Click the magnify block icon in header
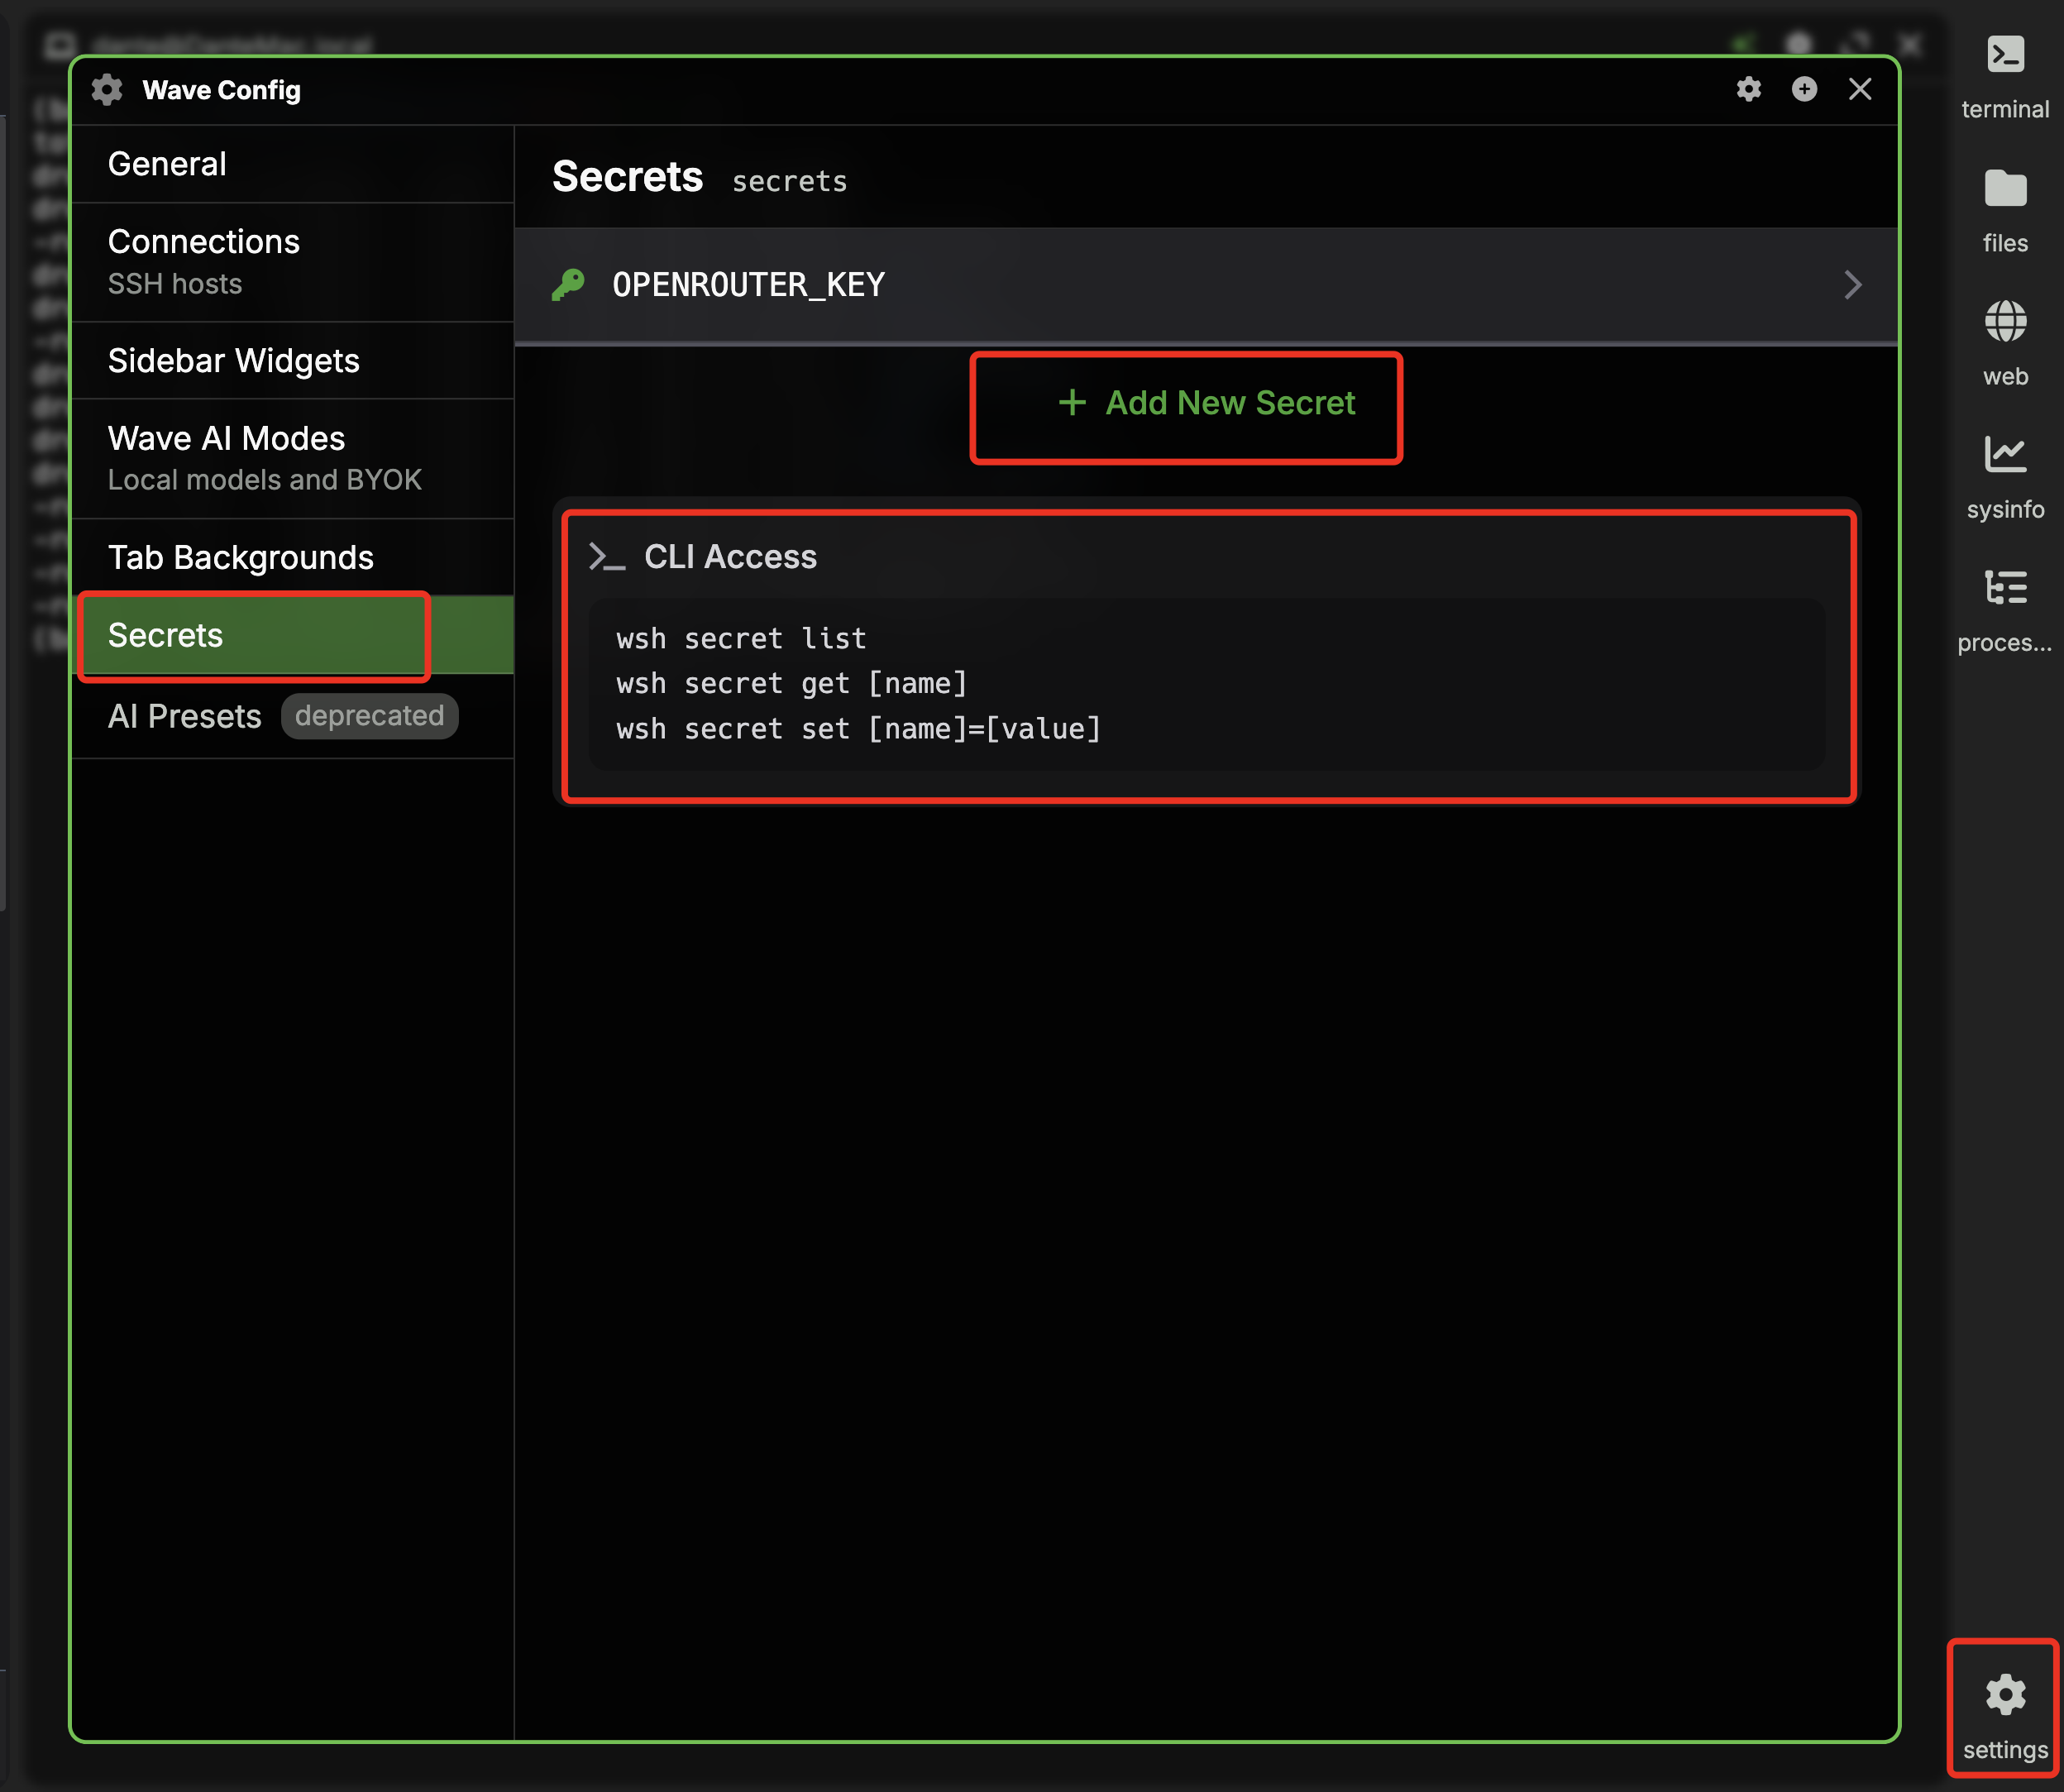 pyautogui.click(x=1804, y=89)
